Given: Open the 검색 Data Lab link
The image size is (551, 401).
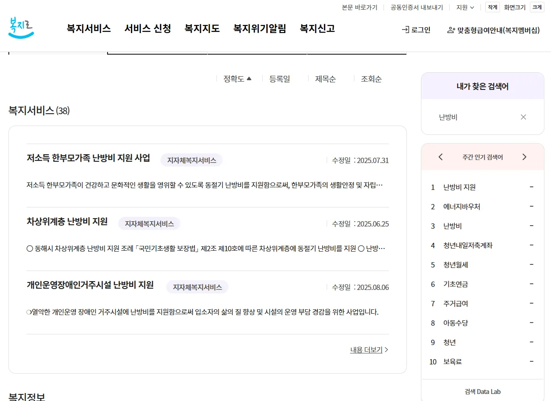Looking at the screenshot, I should click(482, 391).
